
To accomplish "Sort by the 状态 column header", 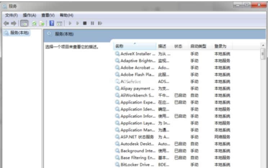I will point(178,46).
